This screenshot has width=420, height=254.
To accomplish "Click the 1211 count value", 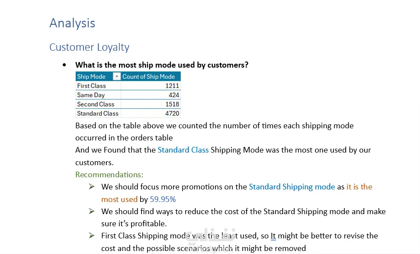I will (172, 86).
